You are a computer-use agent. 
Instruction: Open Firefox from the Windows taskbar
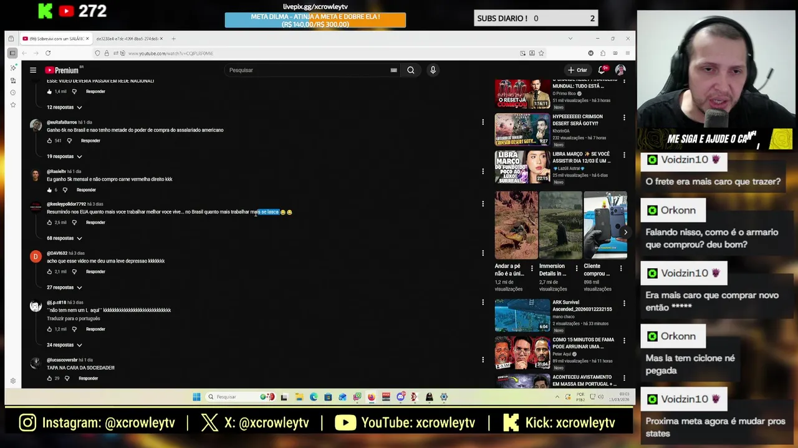tap(371, 397)
